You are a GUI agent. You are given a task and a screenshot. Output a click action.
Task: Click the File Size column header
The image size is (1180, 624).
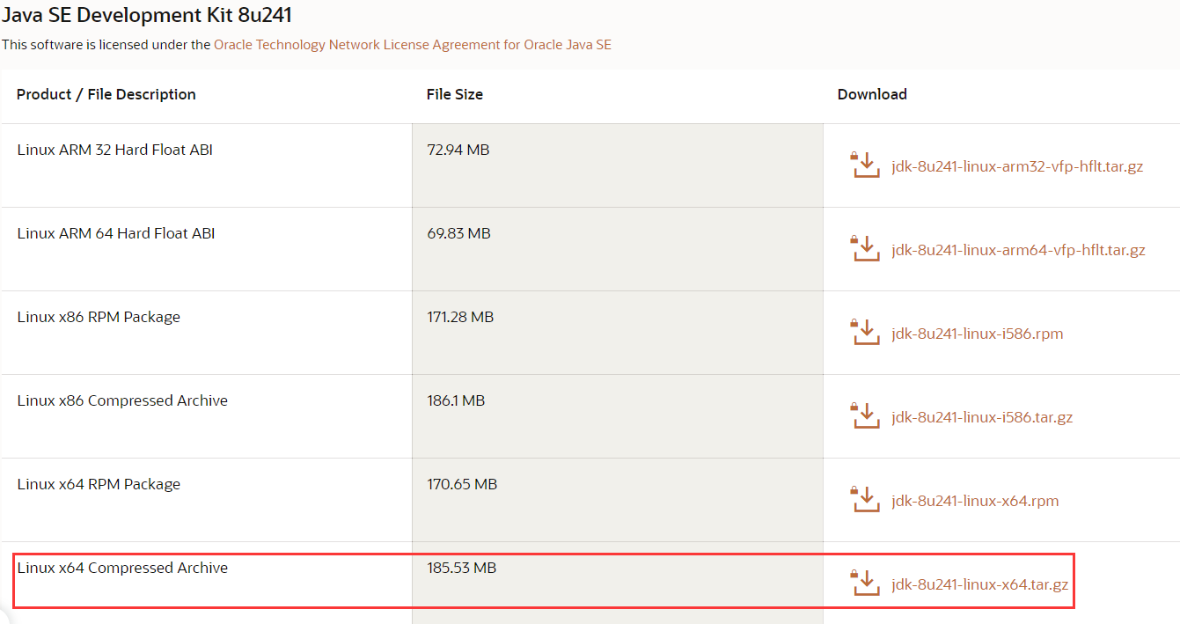pyautogui.click(x=455, y=94)
